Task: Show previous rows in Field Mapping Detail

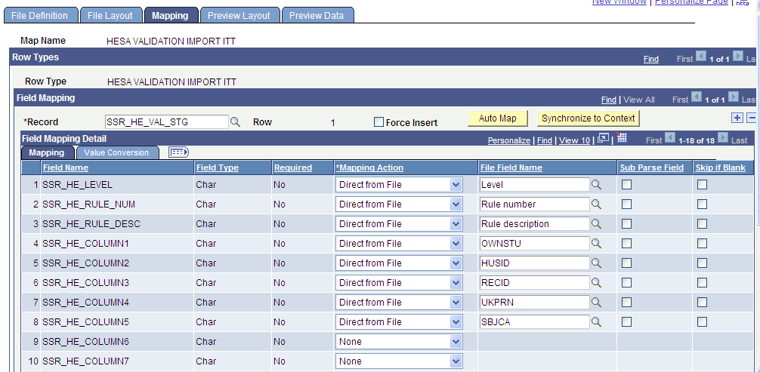Action: tap(670, 138)
